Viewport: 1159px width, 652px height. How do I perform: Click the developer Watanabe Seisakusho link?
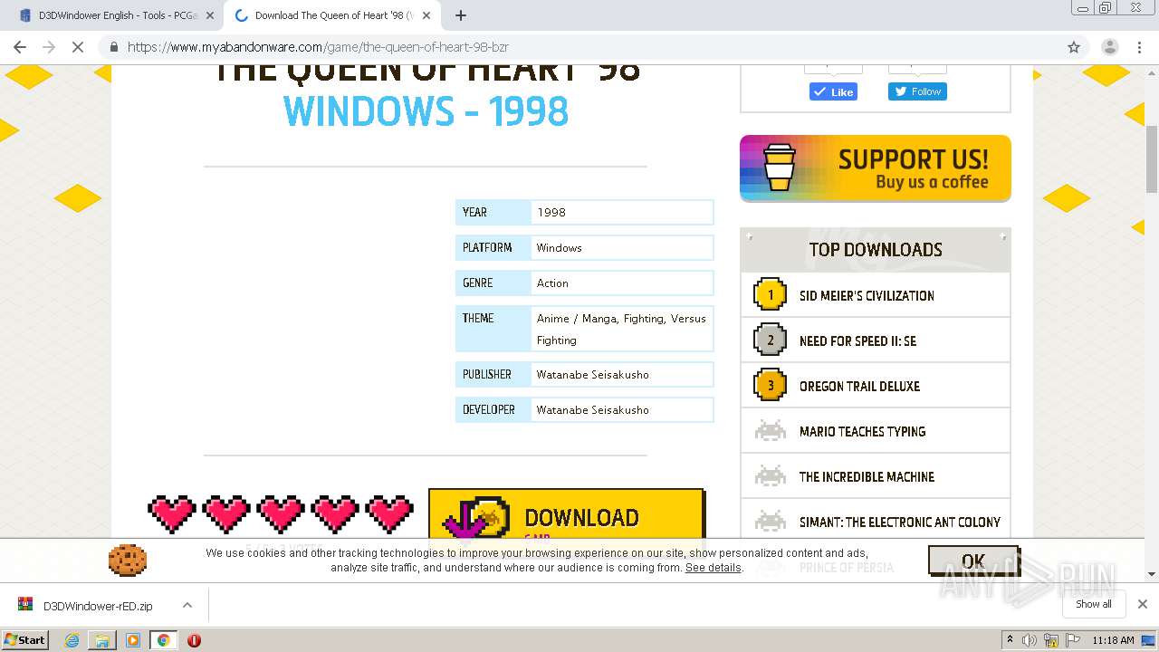click(592, 409)
